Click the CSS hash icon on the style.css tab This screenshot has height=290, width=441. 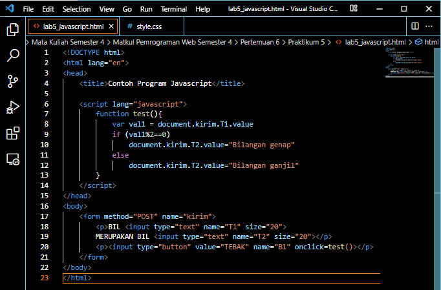(130, 26)
